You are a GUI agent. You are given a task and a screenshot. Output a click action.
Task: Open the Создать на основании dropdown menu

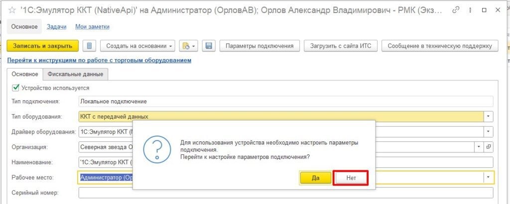coord(137,46)
